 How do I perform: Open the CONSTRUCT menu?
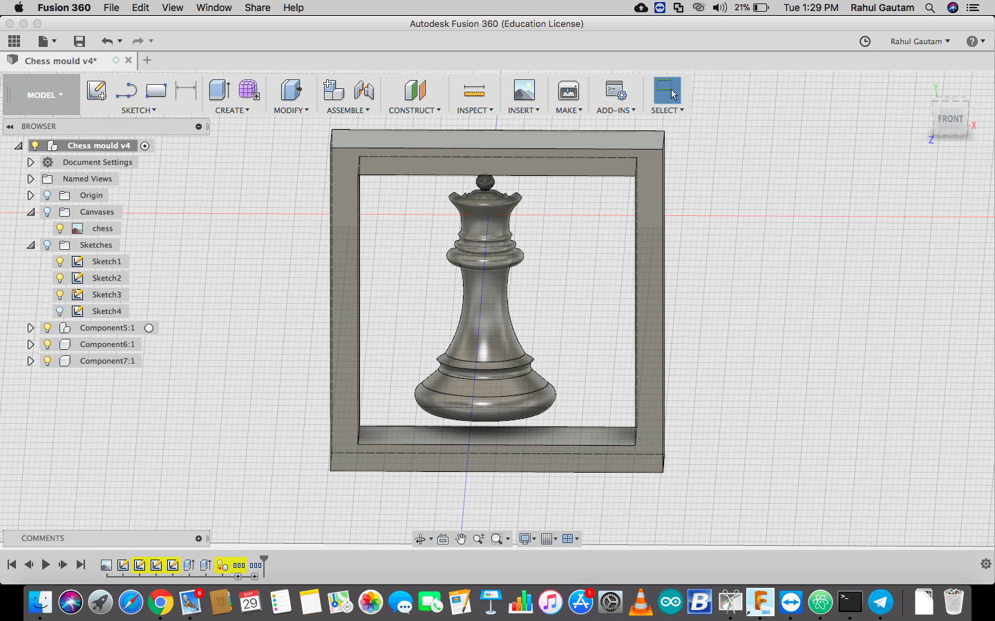tap(415, 110)
